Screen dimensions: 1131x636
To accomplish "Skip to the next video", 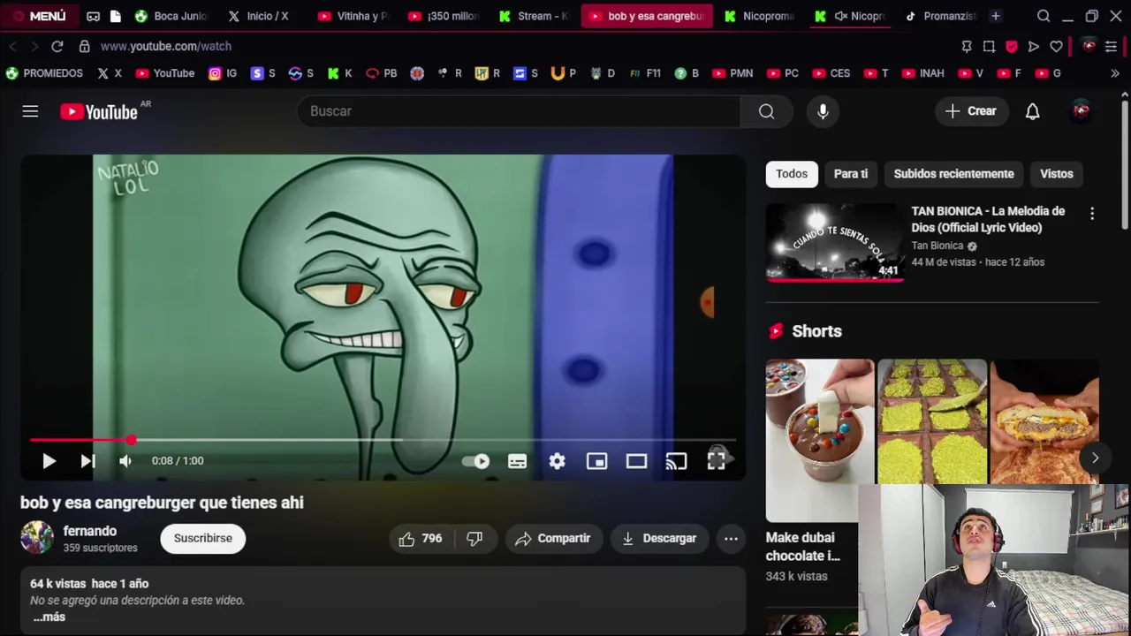I will [x=87, y=461].
